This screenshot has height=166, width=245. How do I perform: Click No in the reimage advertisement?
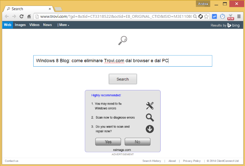click(x=137, y=142)
